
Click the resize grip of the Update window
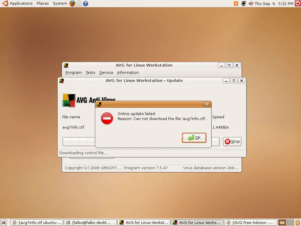click(244, 154)
